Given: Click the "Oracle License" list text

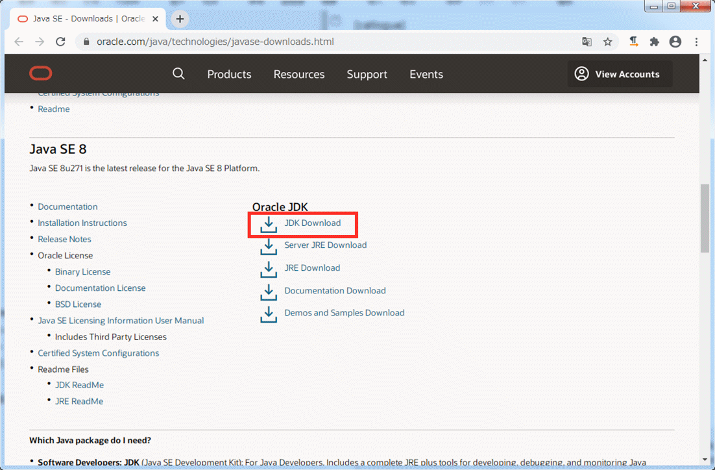Looking at the screenshot, I should [66, 256].
